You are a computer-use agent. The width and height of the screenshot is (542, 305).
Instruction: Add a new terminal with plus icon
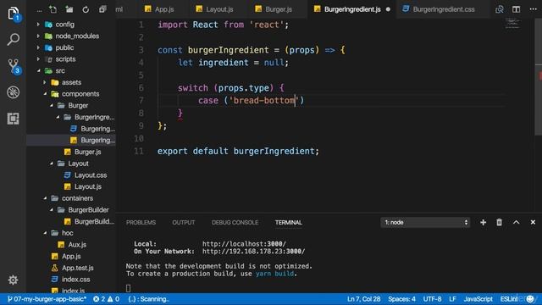pyautogui.click(x=484, y=222)
